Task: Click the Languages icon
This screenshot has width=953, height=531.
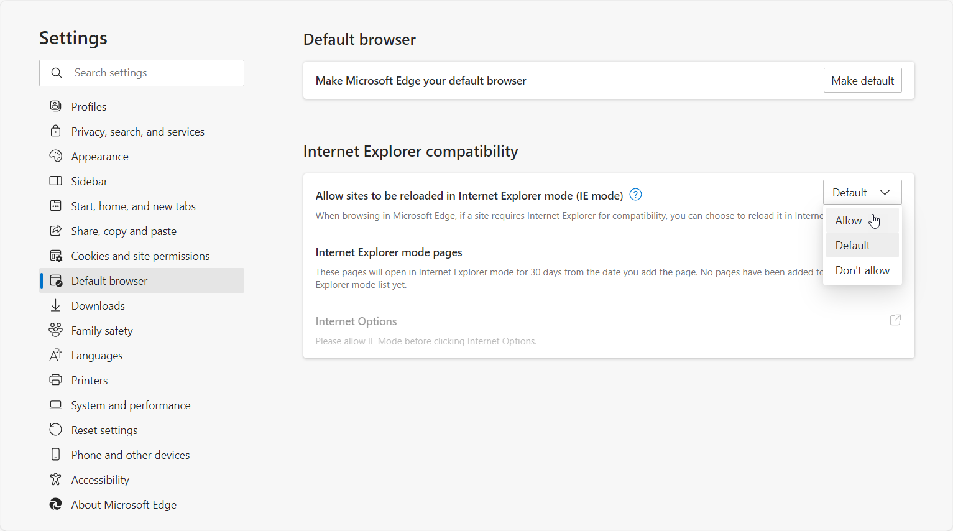Action: [56, 355]
